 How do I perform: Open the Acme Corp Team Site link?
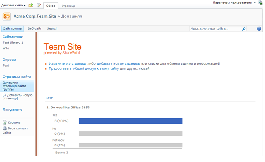(35, 17)
